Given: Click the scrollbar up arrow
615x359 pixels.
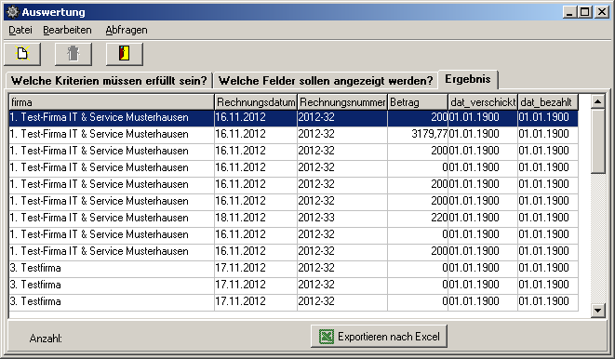Looking at the screenshot, I should (597, 102).
